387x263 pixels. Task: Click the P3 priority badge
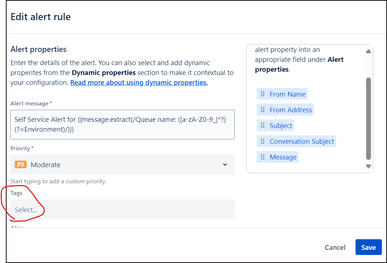(20, 164)
